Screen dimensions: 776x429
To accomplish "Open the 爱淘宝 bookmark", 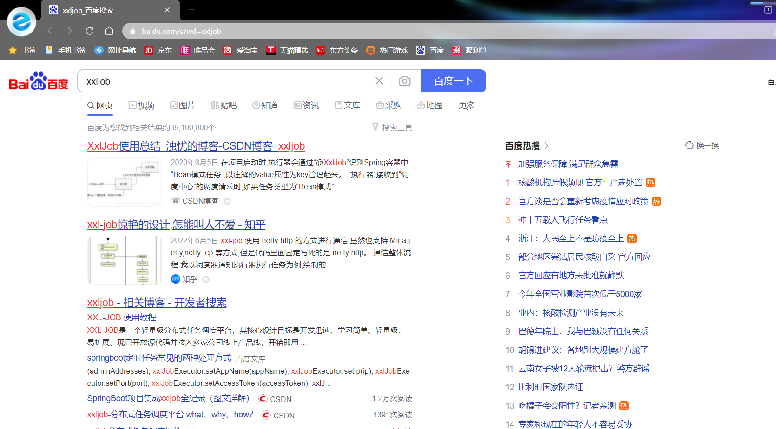I will (240, 50).
